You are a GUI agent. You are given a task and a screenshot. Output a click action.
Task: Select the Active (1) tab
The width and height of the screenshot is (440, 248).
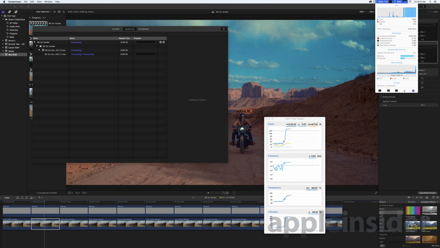click(130, 29)
